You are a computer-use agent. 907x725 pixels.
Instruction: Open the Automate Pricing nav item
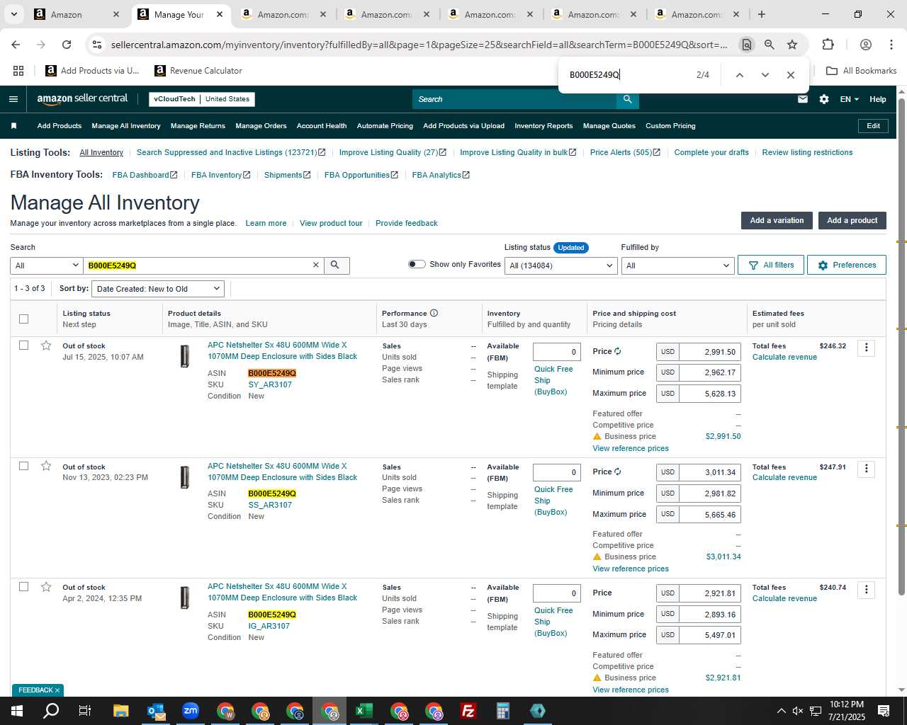[x=385, y=126]
